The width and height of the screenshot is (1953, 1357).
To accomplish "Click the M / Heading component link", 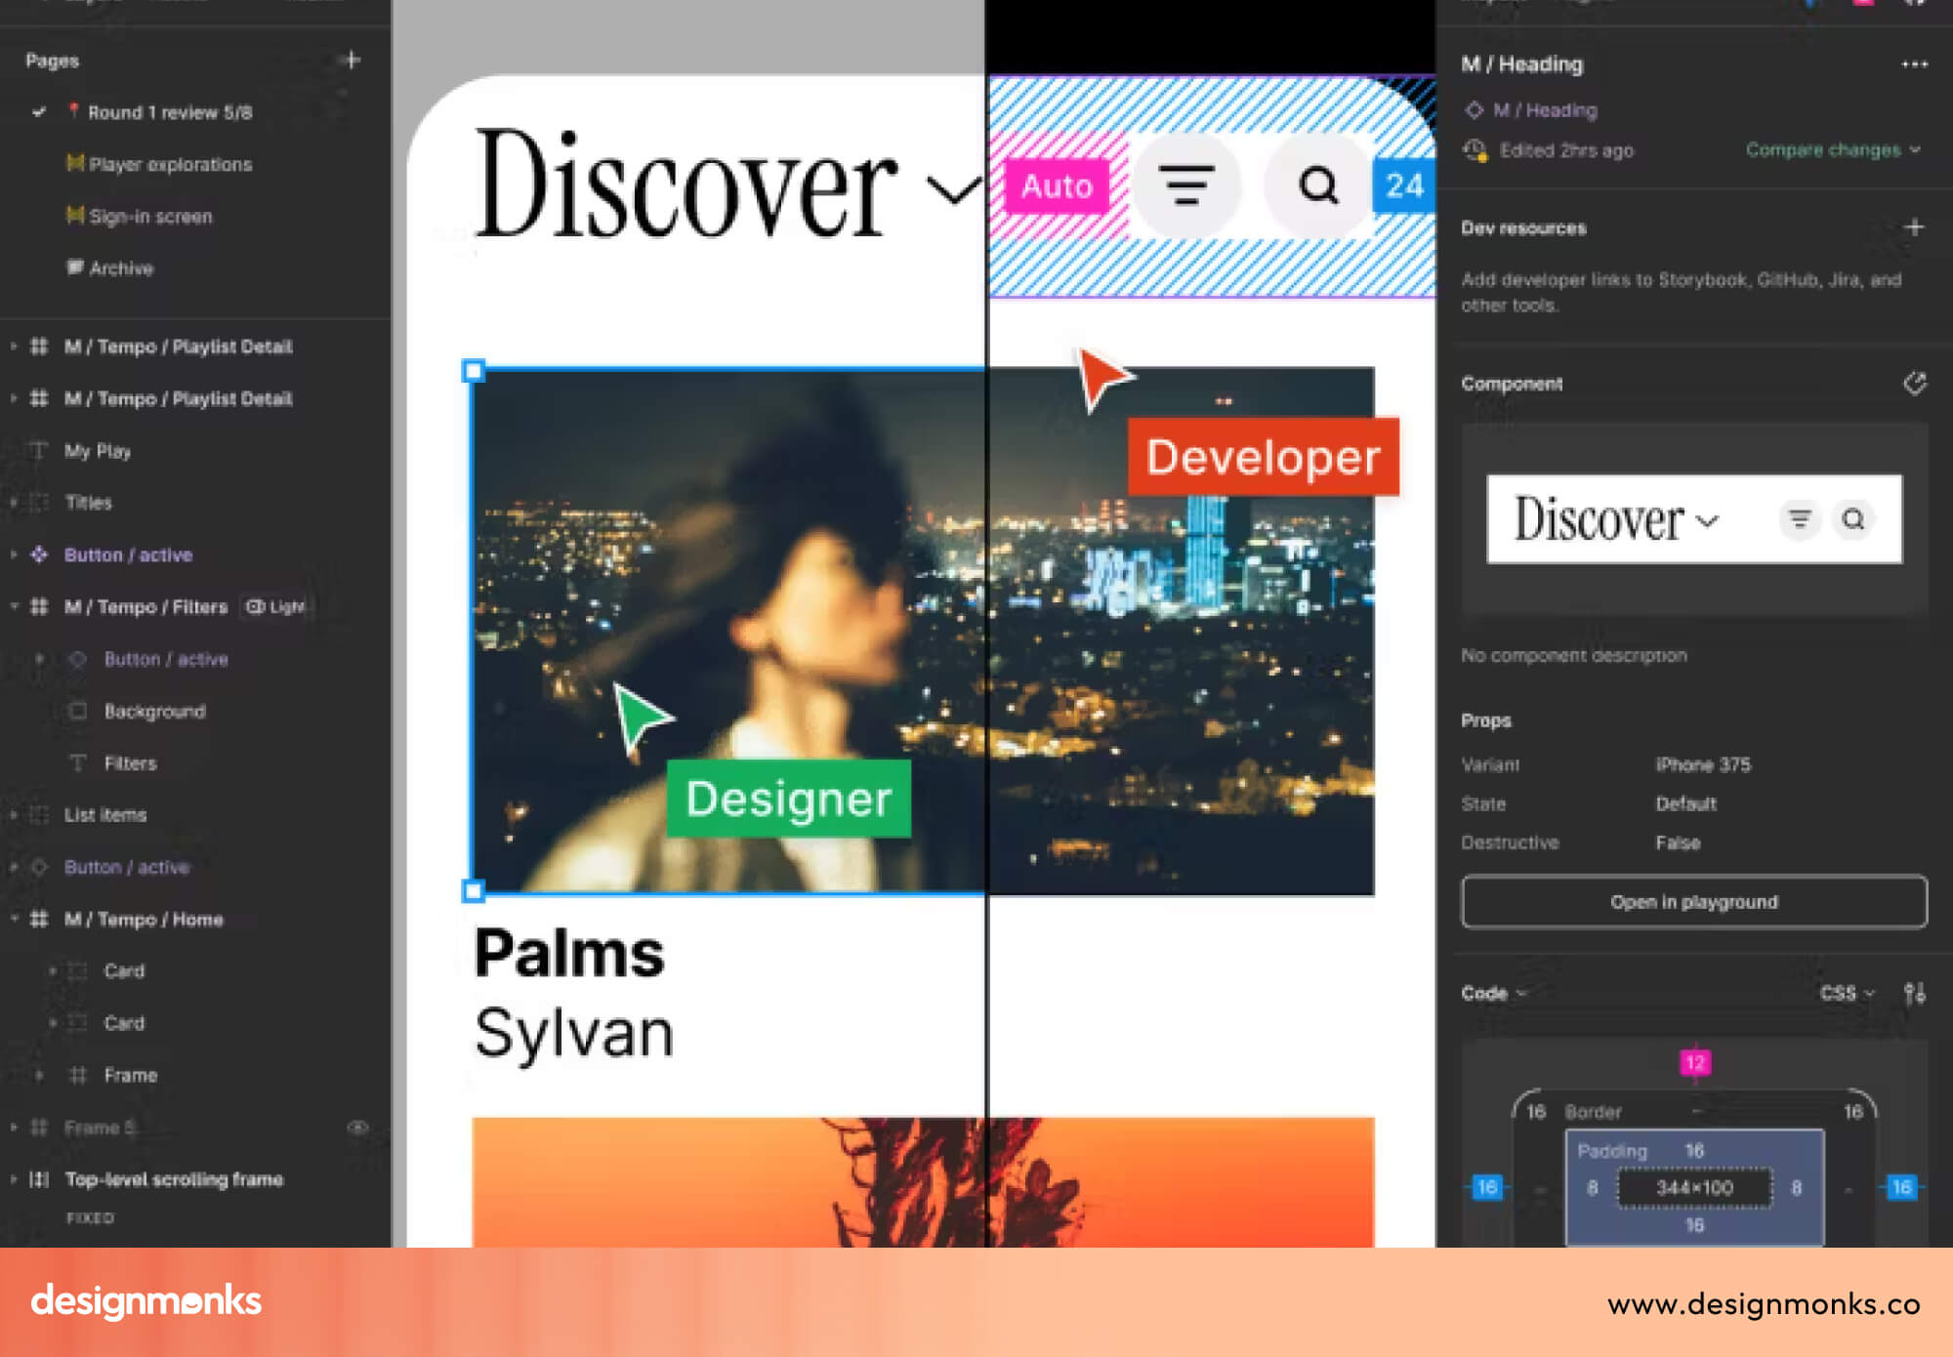I will [x=1544, y=110].
